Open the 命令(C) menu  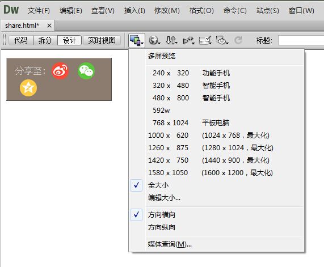pyautogui.click(x=235, y=11)
